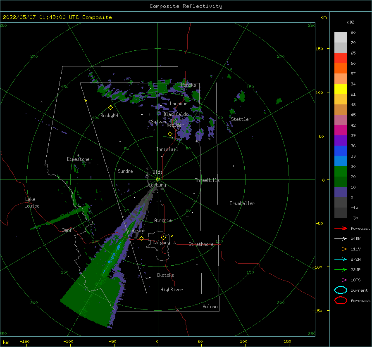
Task: Click the RedDeer city label
Action: tap(175, 125)
